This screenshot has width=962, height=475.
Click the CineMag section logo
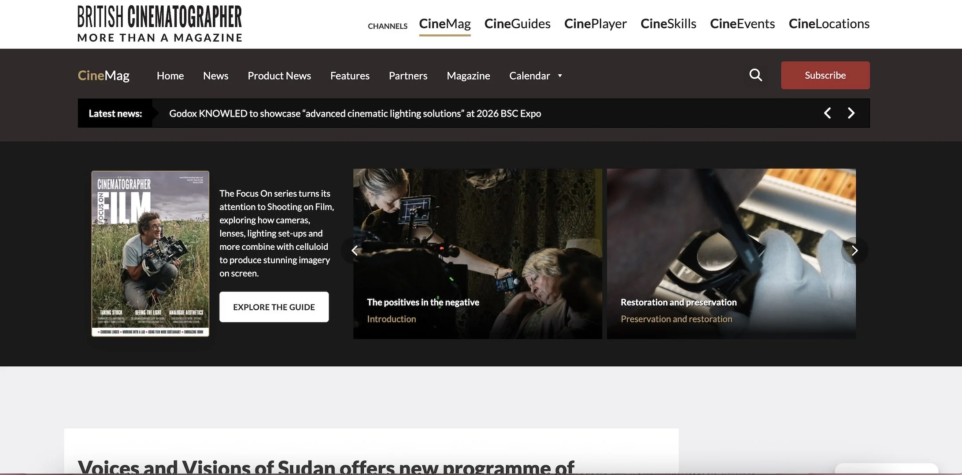click(x=104, y=76)
